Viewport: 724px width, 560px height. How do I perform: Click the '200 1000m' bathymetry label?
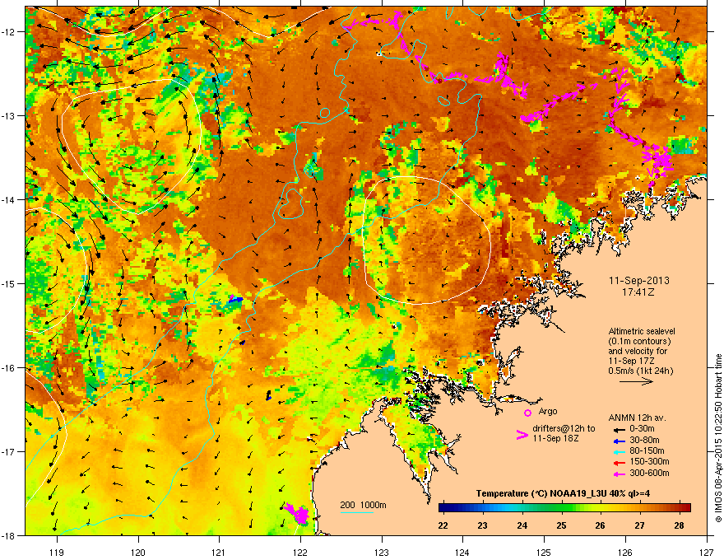[x=363, y=505]
